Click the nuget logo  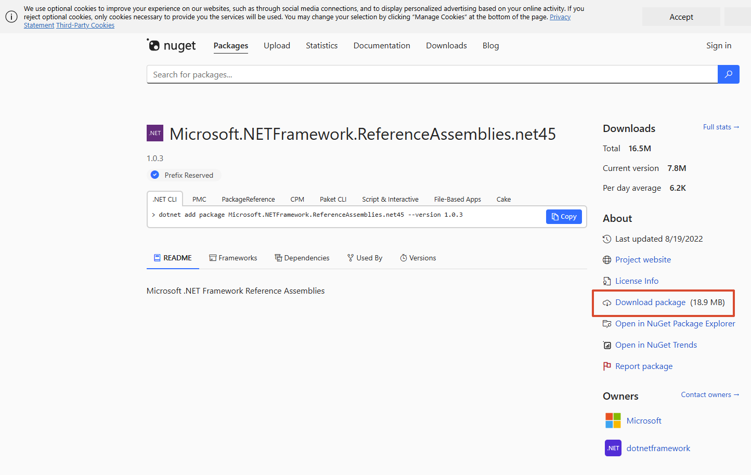point(171,46)
